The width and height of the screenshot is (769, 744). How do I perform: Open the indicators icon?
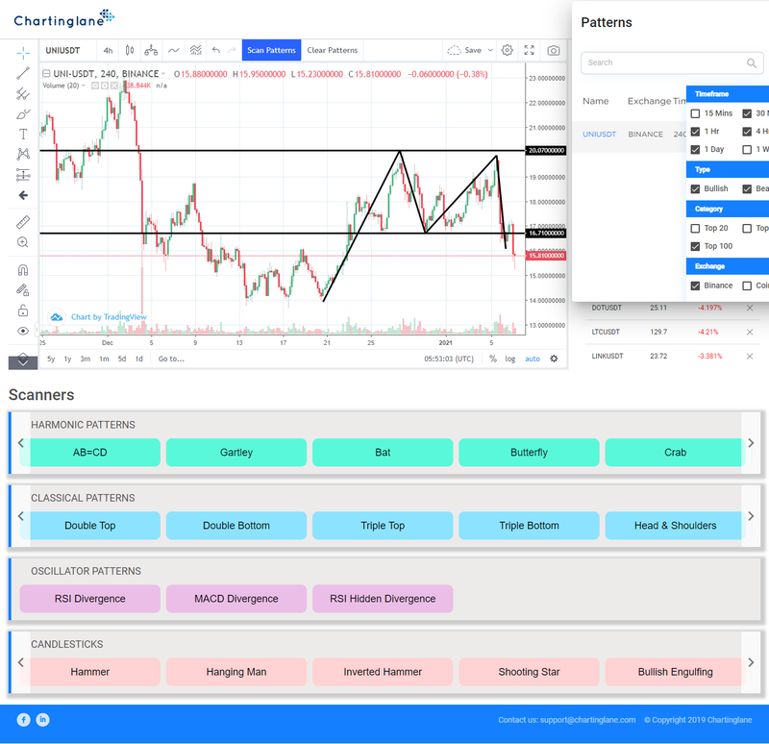click(174, 50)
